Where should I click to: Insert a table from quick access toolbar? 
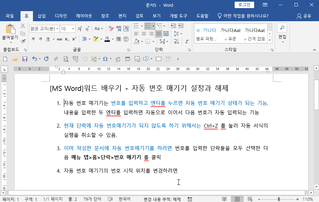click(x=127, y=59)
